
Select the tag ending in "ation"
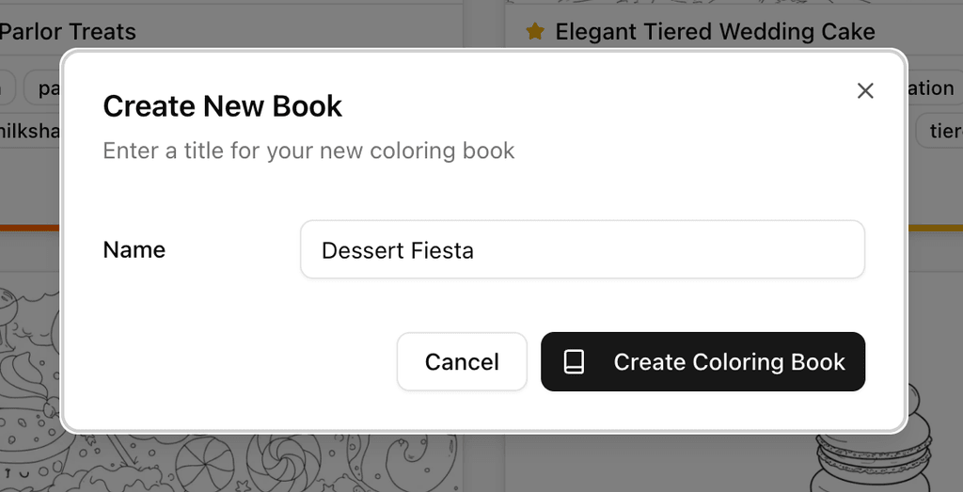[x=931, y=88]
